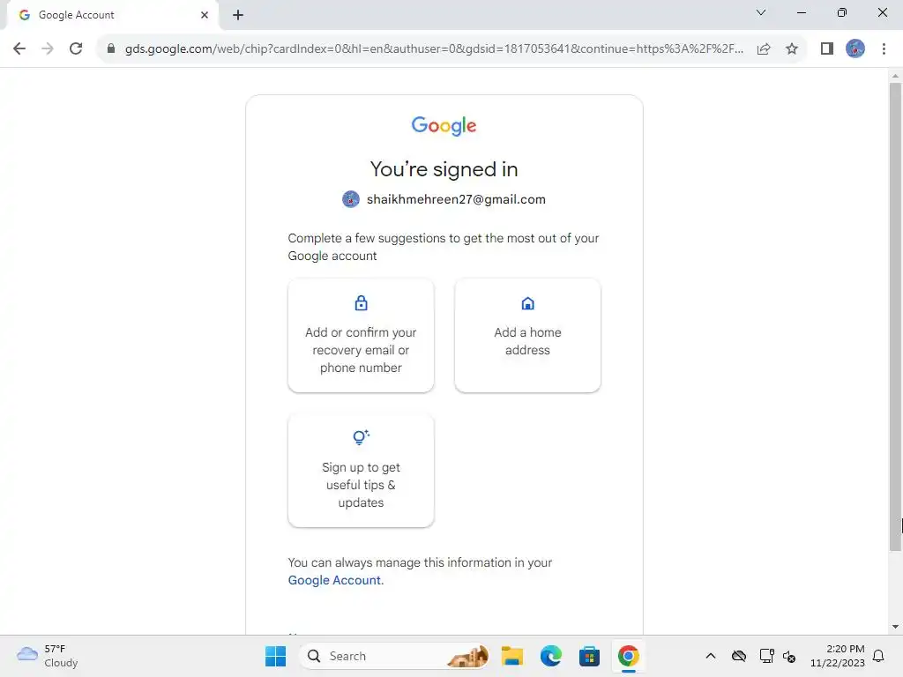The image size is (903, 677).
Task: View site information lock icon
Action: (x=110, y=48)
